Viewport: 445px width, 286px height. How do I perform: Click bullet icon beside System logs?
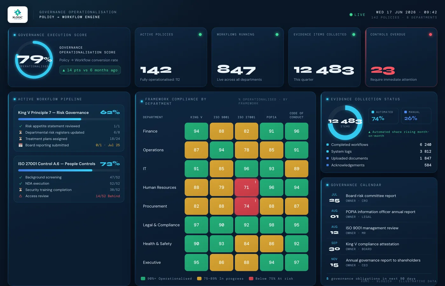tap(327, 152)
